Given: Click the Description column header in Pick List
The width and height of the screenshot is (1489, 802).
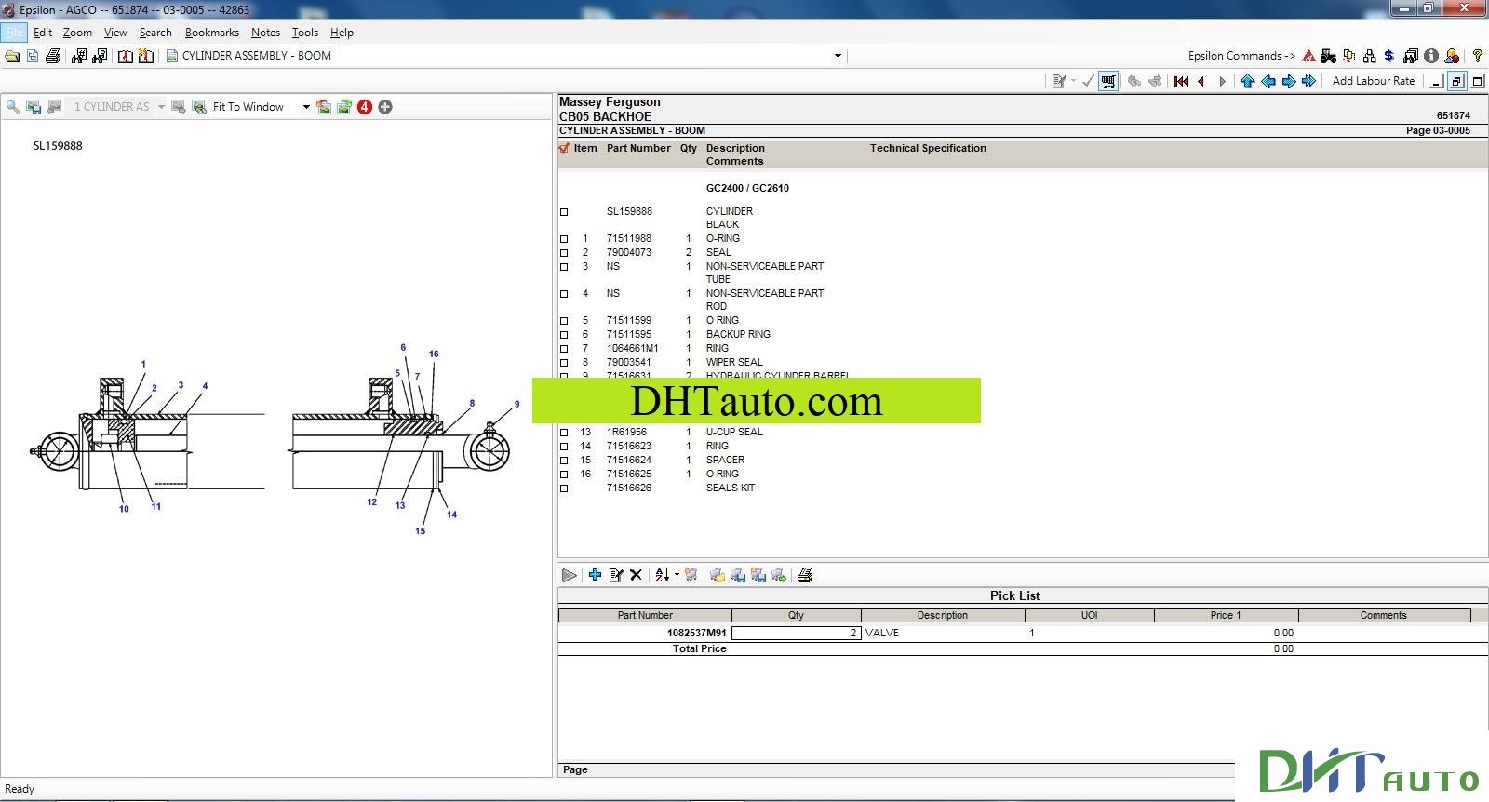Looking at the screenshot, I should click(943, 615).
